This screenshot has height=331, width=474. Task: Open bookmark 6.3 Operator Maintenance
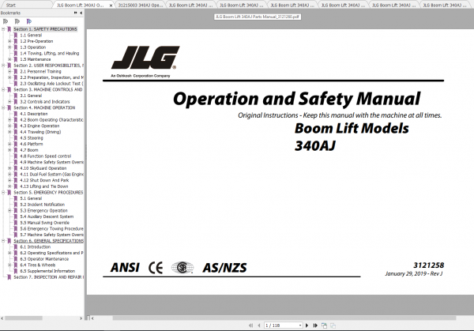pos(44,259)
